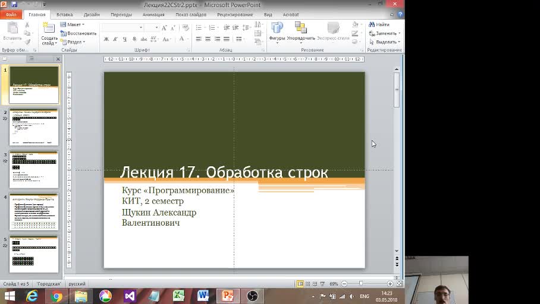Switch to the Дизайн tab

tap(92, 15)
